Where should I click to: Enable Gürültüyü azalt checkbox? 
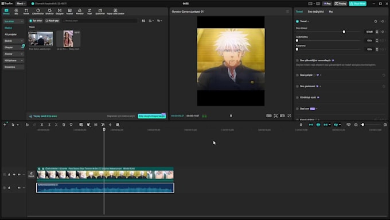[297, 98]
